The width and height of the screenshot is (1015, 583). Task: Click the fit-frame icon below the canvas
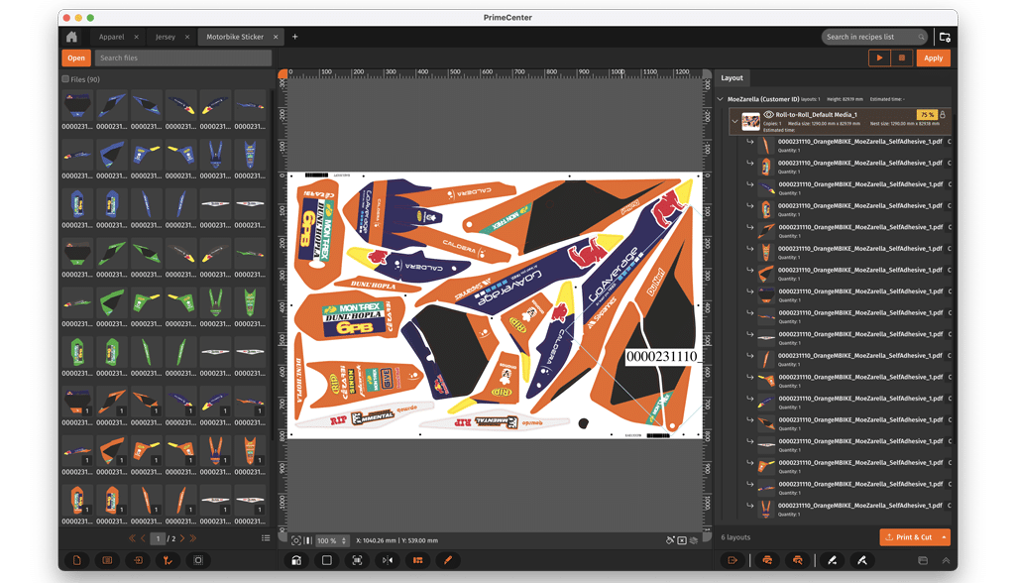357,560
